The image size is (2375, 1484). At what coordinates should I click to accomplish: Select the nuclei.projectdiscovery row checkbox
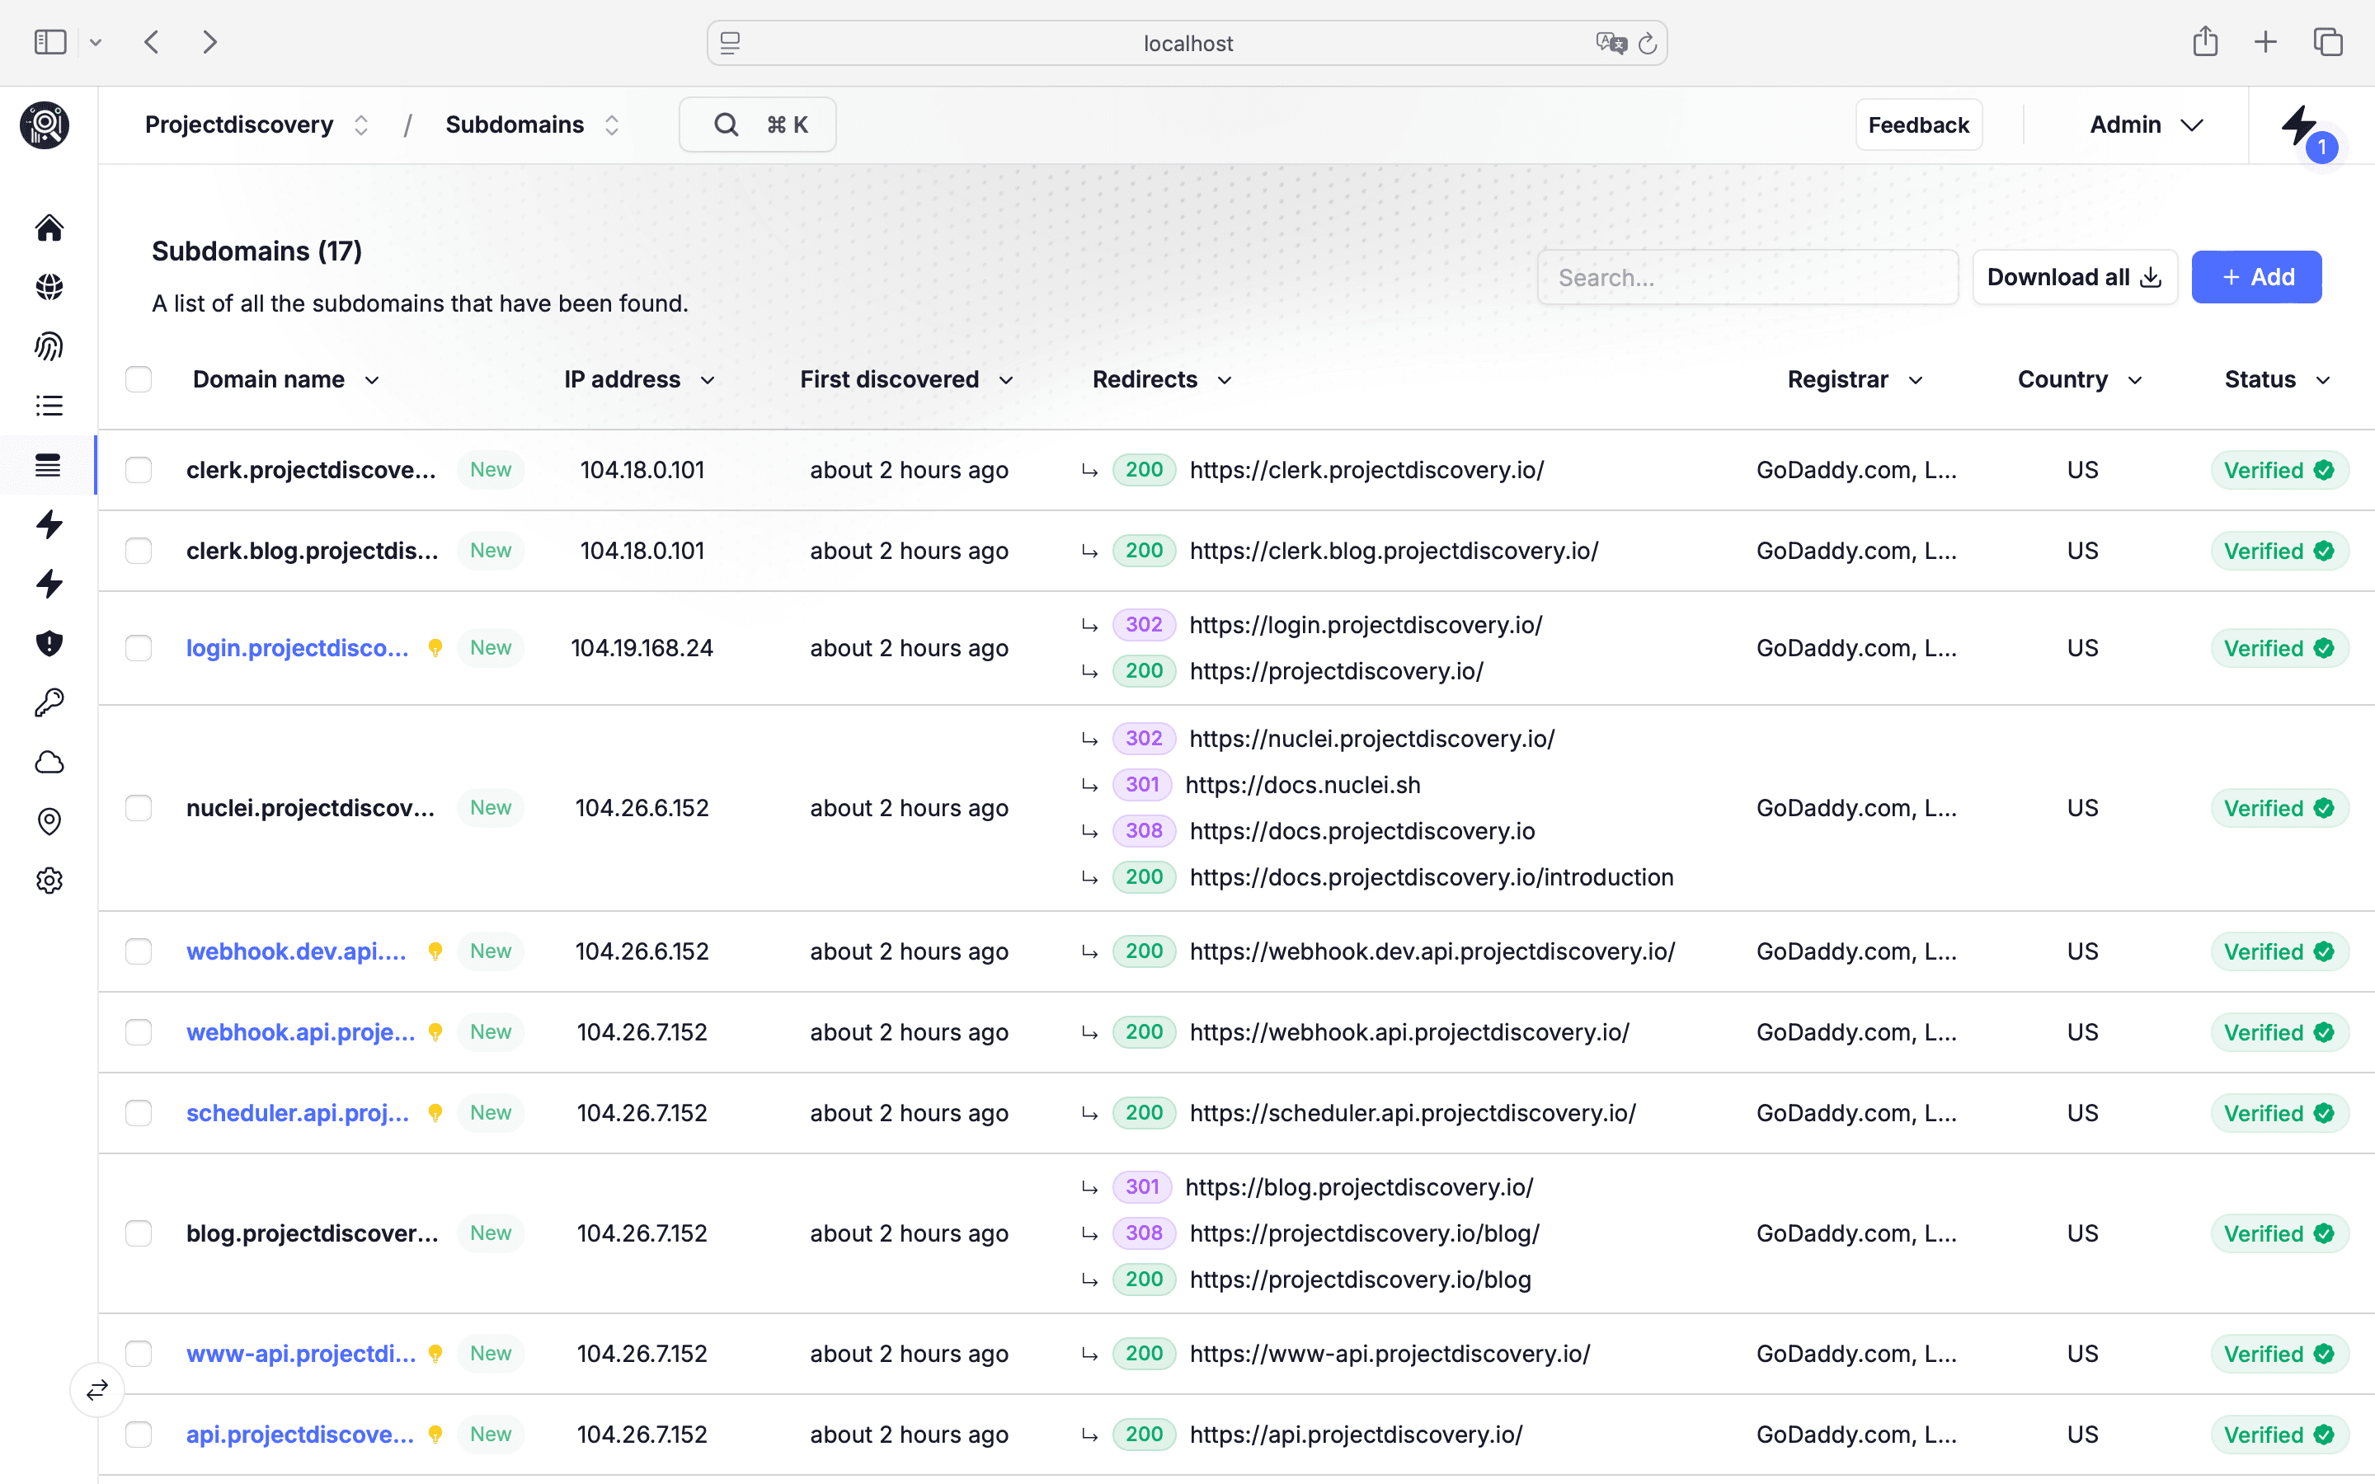tap(139, 808)
